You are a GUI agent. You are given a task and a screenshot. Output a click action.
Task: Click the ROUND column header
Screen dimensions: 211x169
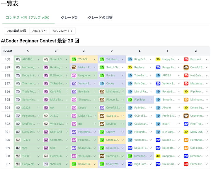tap(7, 51)
